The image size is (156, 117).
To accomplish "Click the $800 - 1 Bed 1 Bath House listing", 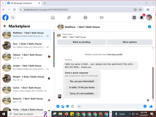I will click(74, 37).
